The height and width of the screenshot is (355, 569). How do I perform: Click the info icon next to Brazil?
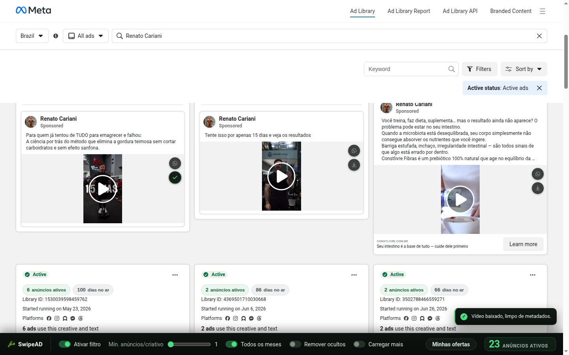point(56,36)
